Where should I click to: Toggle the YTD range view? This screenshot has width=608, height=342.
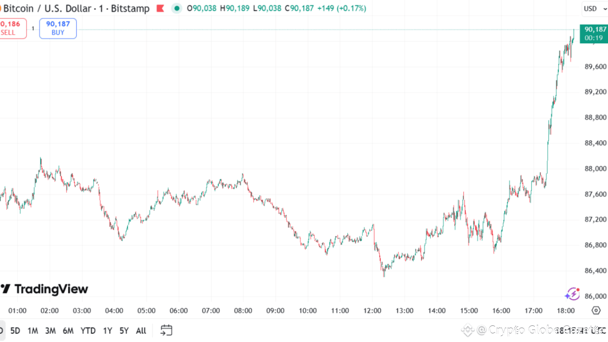click(88, 330)
